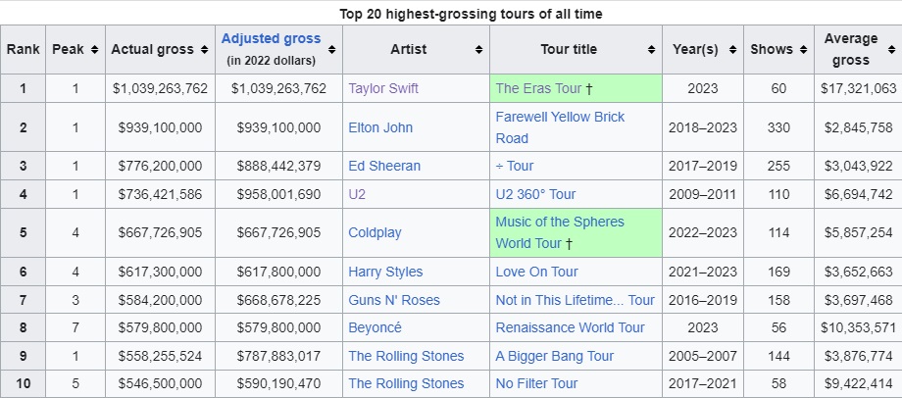Open A Bigger Bang Tour link
The image size is (902, 398).
[x=554, y=356]
